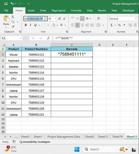Align text to the left
The width and height of the screenshot is (139, 154).
tap(72, 25)
